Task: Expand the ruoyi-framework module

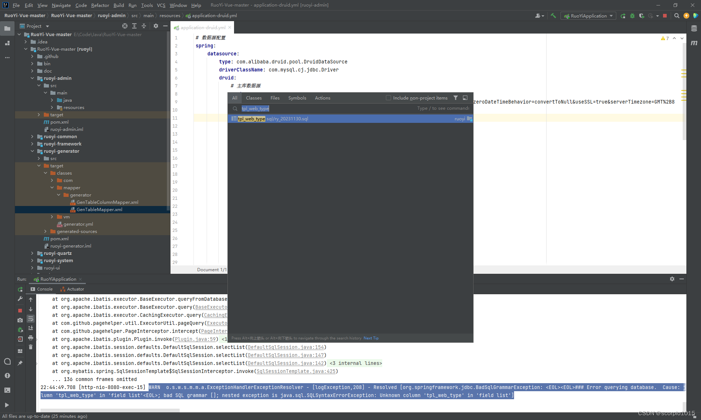Action: point(32,144)
